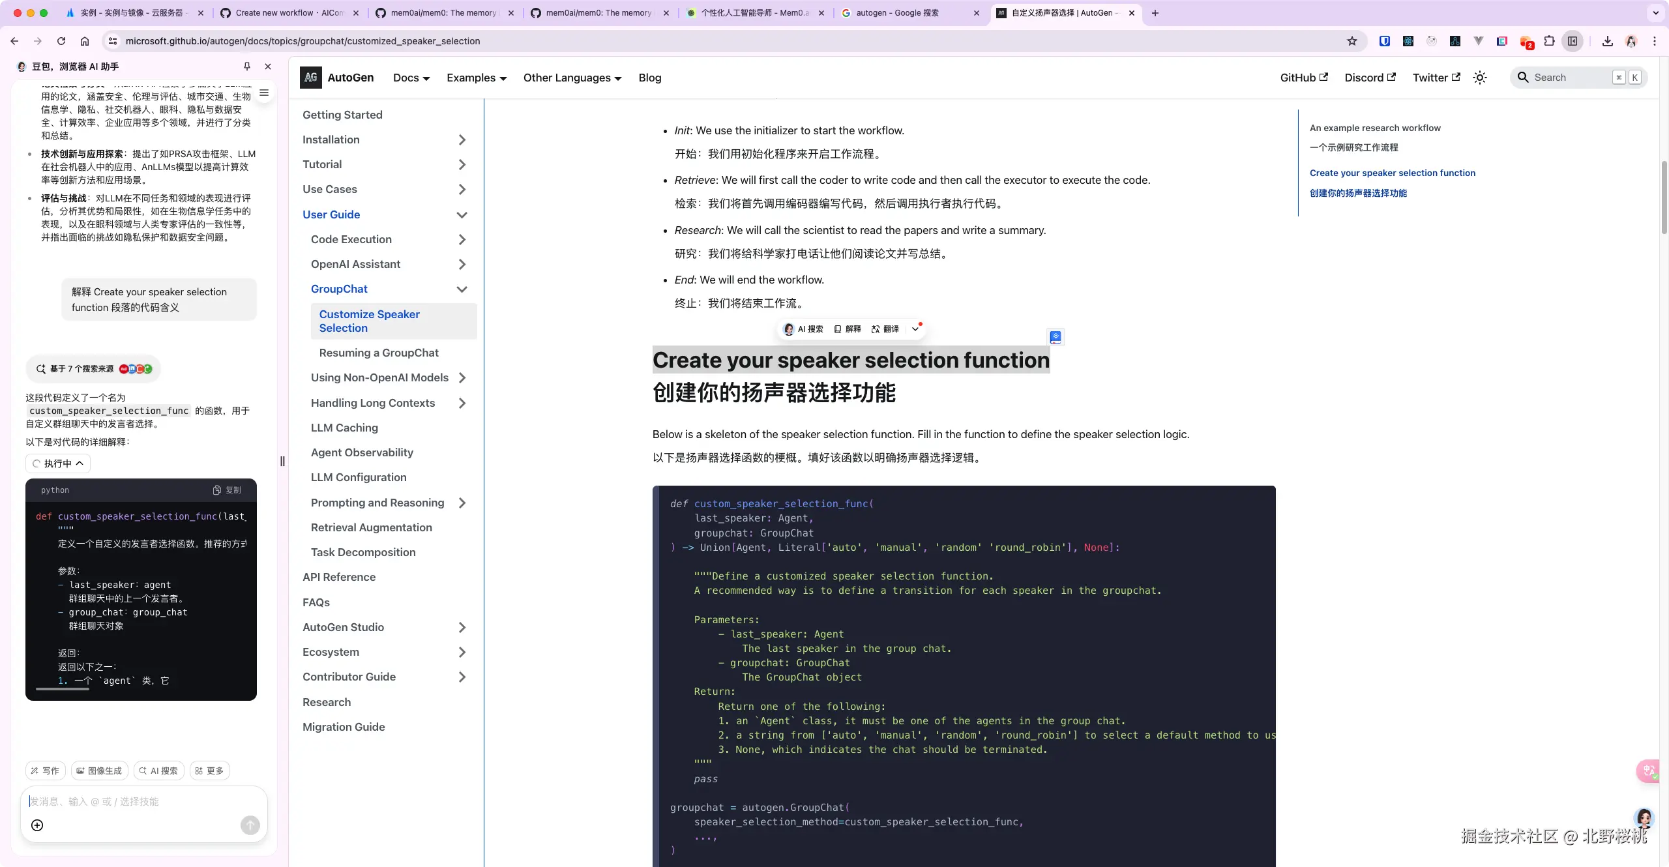Toggle the AutoGen dark/light mode
Screen dimensions: 1669x867
tap(1480, 78)
